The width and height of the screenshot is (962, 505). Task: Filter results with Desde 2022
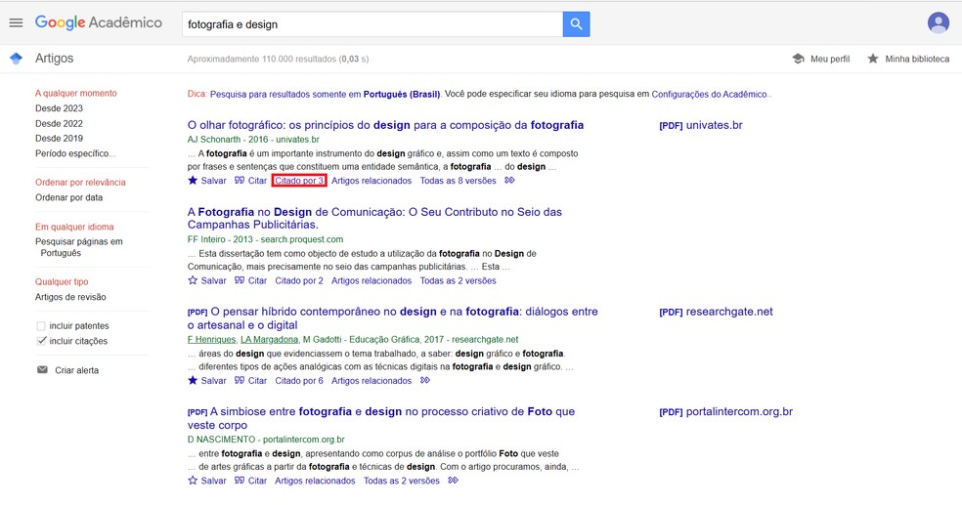click(x=59, y=123)
